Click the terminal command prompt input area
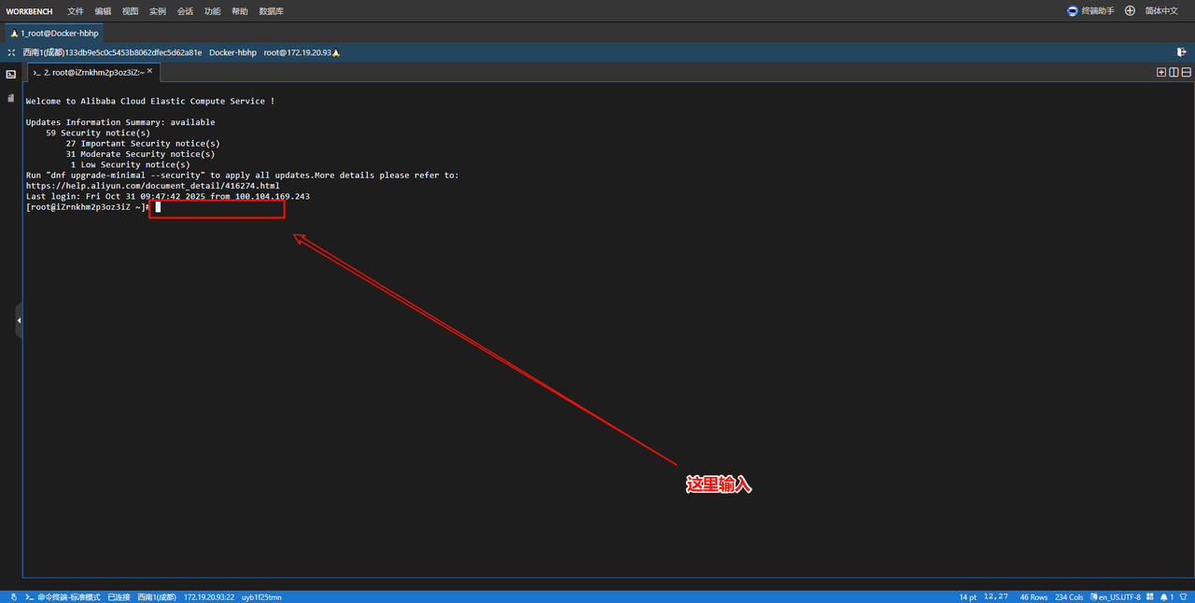This screenshot has width=1195, height=603. pos(216,207)
